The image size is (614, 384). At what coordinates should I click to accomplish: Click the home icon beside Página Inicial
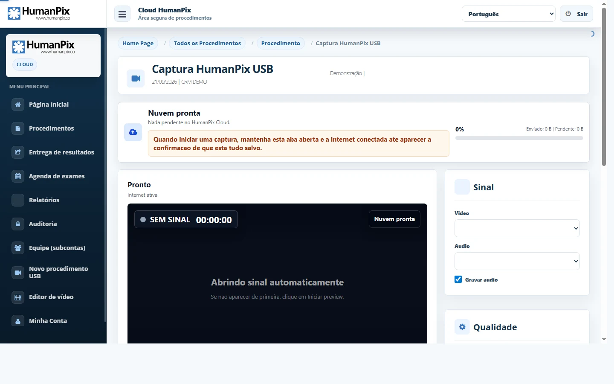(x=18, y=105)
